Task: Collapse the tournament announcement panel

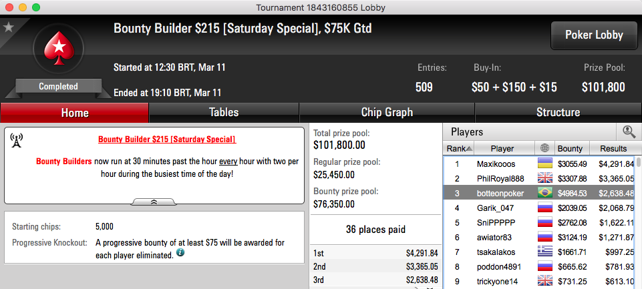Action: point(154,202)
